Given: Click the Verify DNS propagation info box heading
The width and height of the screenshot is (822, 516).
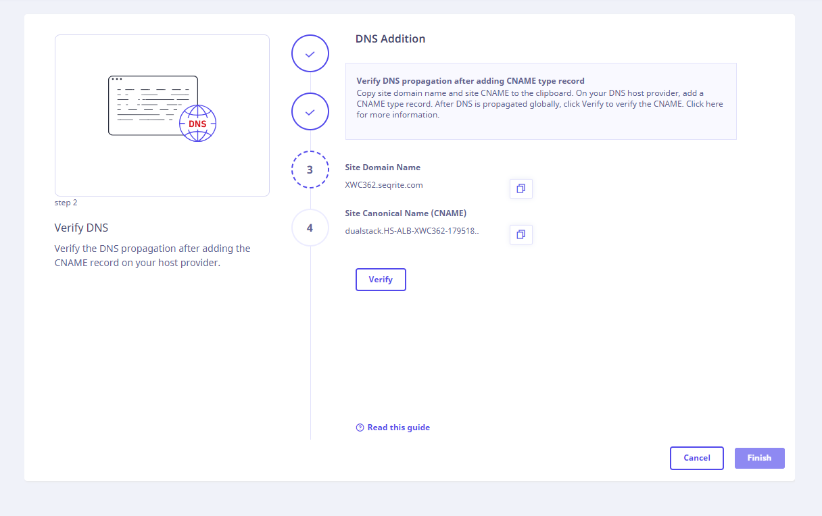Looking at the screenshot, I should pos(470,81).
